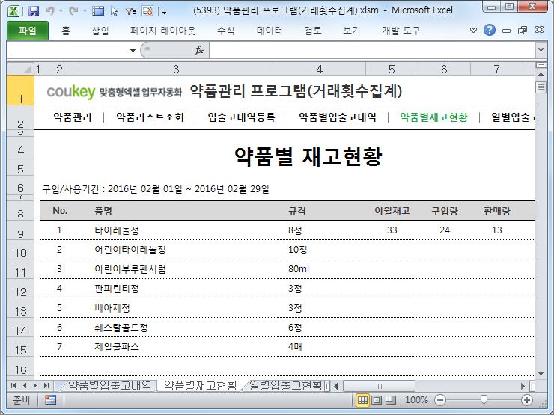Open the 파일 (File) tab

(x=28, y=31)
